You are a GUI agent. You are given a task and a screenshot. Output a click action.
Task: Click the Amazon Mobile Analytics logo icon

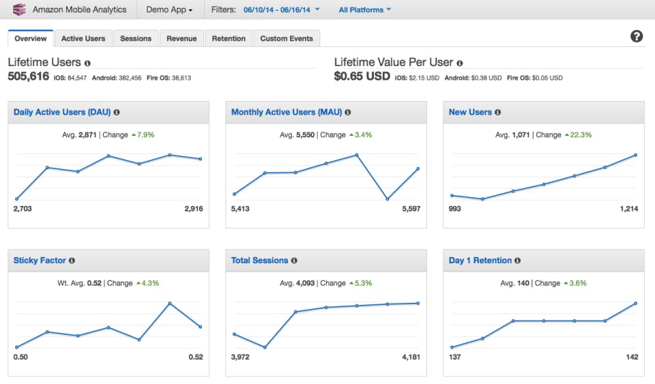point(19,9)
